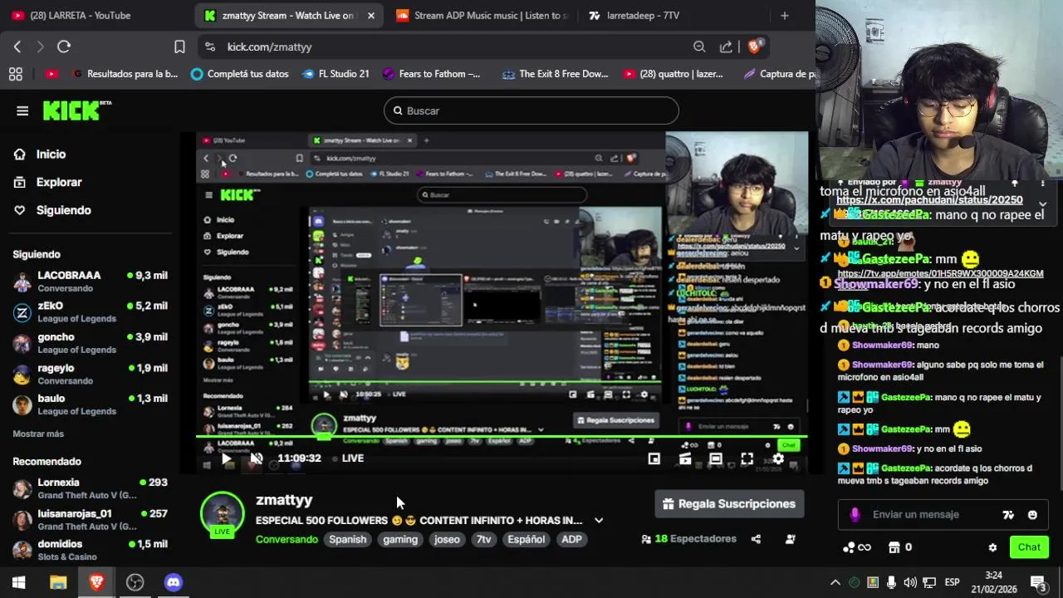Click the purple microphone icon in chat
The image size is (1063, 598).
click(855, 515)
